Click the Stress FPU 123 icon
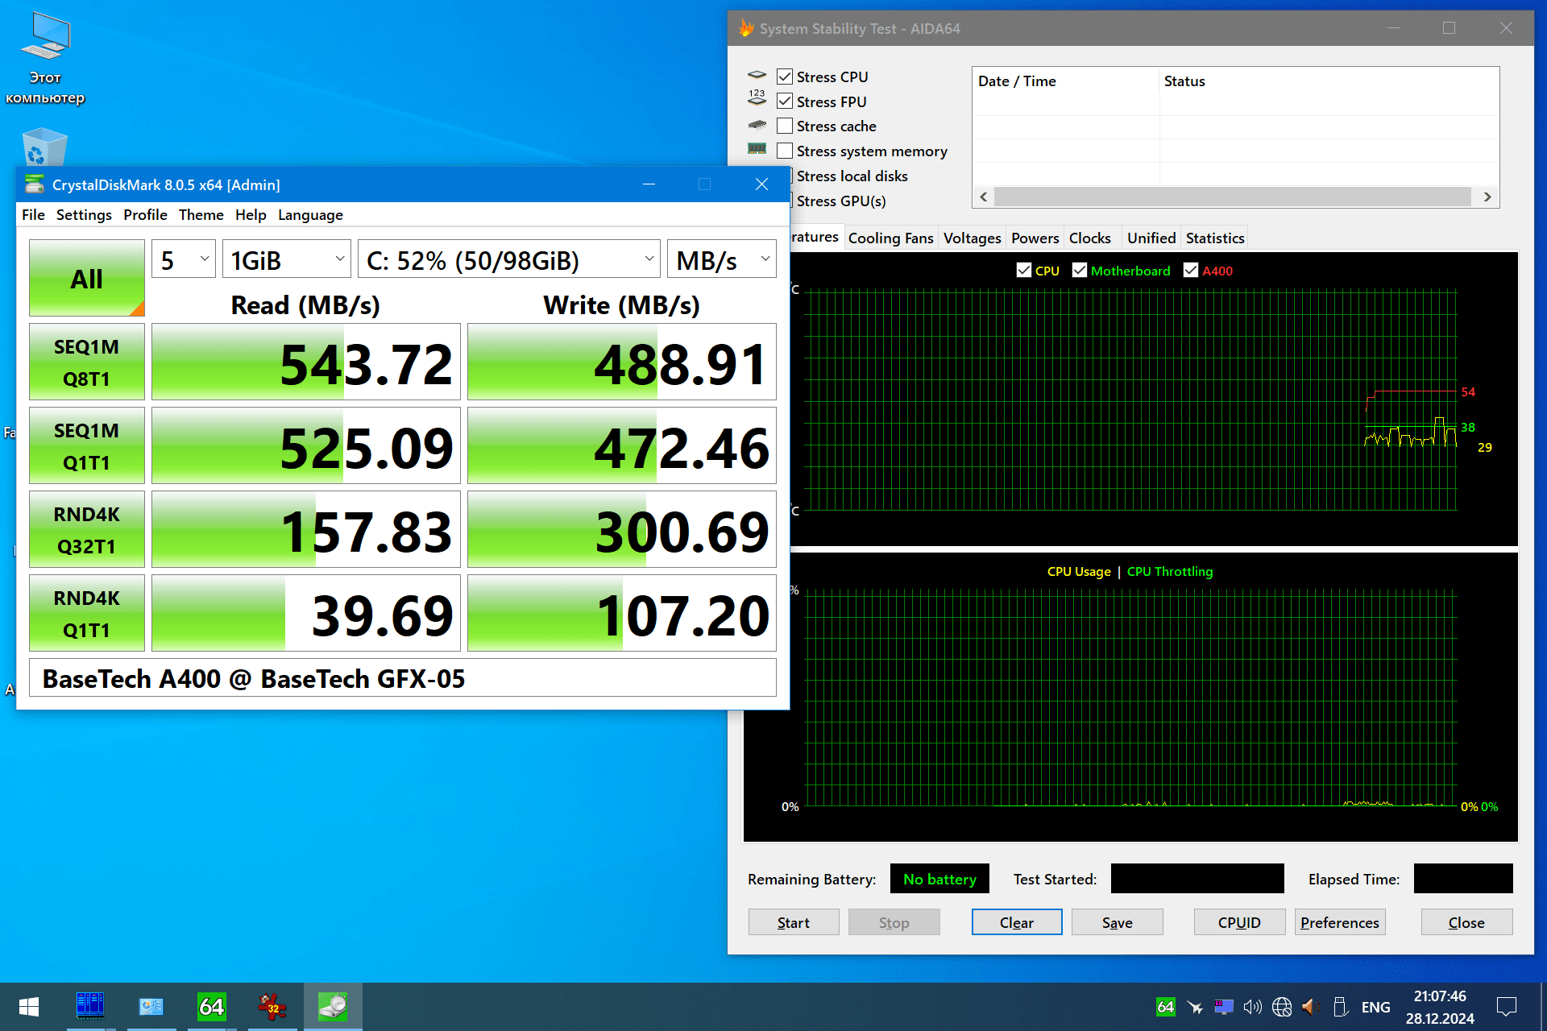 [757, 98]
